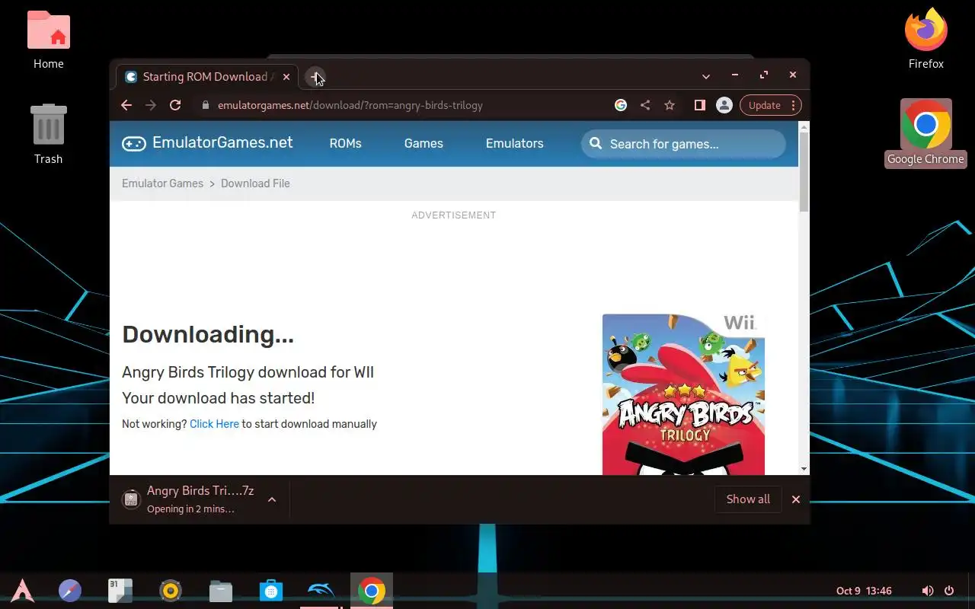Viewport: 975px width, 609px height.
Task: Click the forward navigation arrow
Action: coord(151,105)
